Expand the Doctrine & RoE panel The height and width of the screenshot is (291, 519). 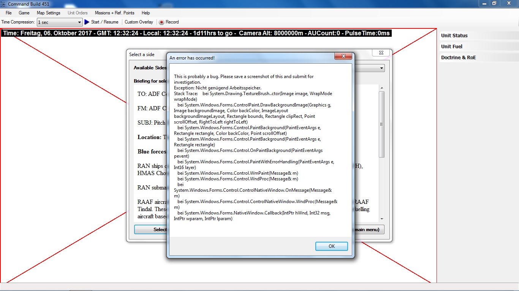pos(479,58)
